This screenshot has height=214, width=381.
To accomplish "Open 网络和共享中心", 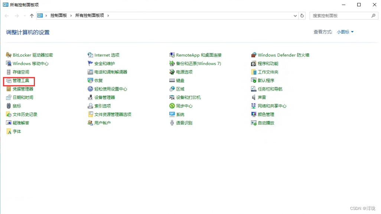I will [x=272, y=106].
